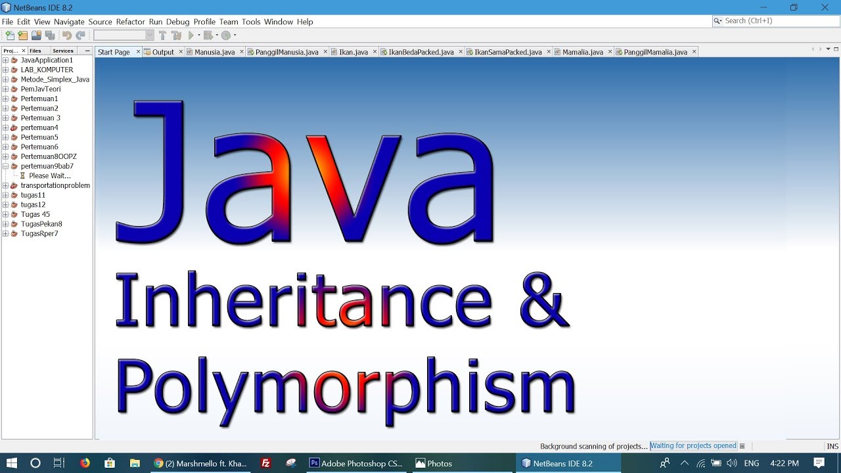The image size is (841, 473).
Task: Close the Ikan.java tab
Action: [375, 52]
